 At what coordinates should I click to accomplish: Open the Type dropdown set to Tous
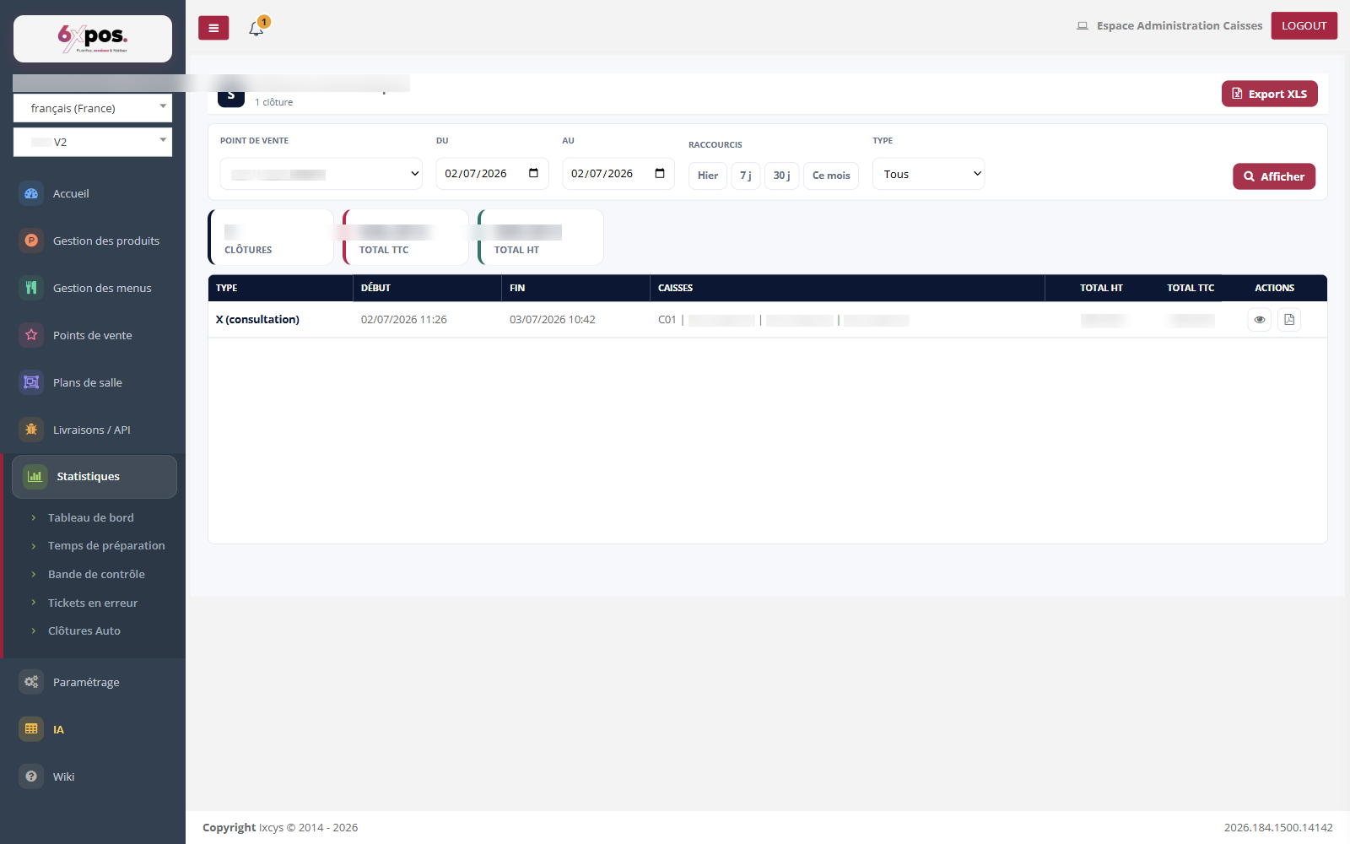[x=928, y=174]
